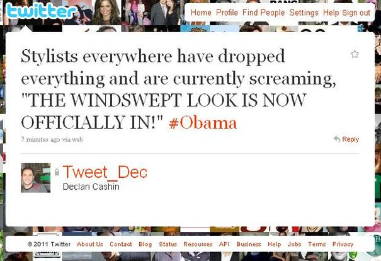This screenshot has width=381, height=261.
Task: Click the #Obama hashtag
Action: coord(203,122)
